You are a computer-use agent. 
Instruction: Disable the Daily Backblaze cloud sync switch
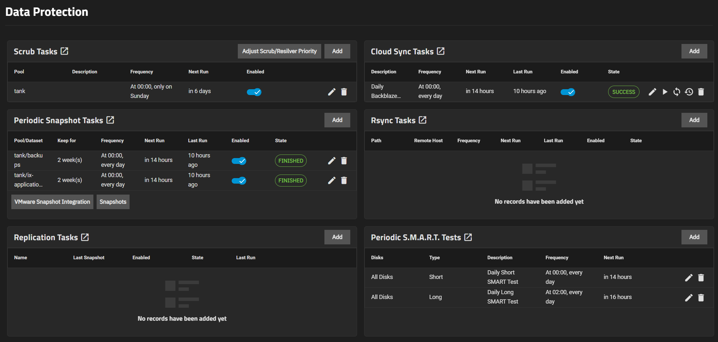[568, 92]
